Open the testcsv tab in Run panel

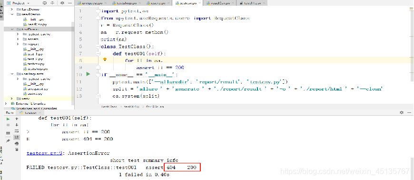(30, 113)
